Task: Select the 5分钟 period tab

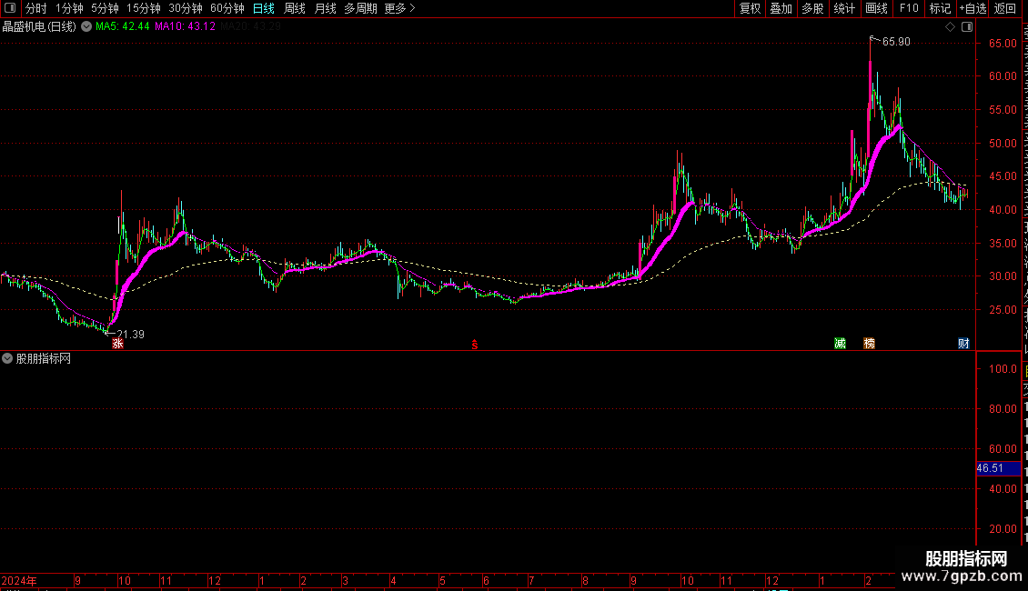Action: pyautogui.click(x=105, y=8)
